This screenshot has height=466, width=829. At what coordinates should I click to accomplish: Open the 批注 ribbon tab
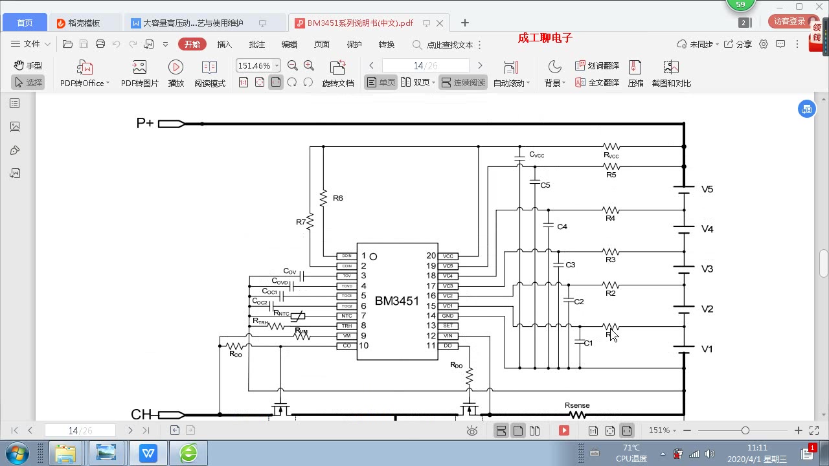pyautogui.click(x=257, y=44)
